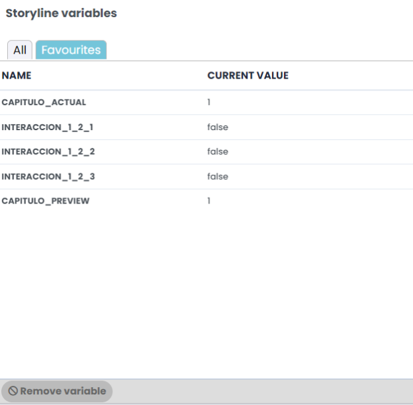Click the NAME column header

[17, 75]
